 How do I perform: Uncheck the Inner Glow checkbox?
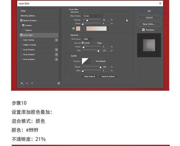coord(21,35)
